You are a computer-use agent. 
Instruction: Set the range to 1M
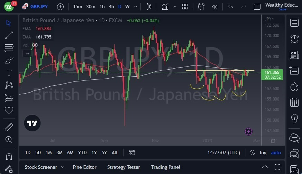point(49,153)
